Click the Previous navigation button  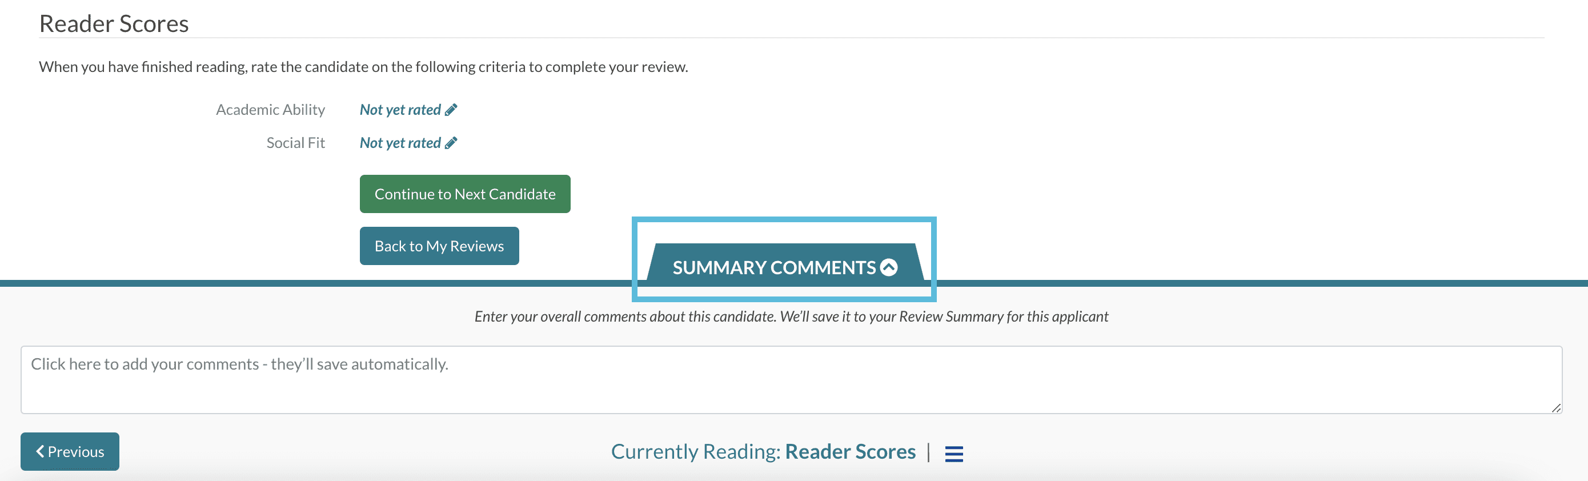pyautogui.click(x=70, y=451)
